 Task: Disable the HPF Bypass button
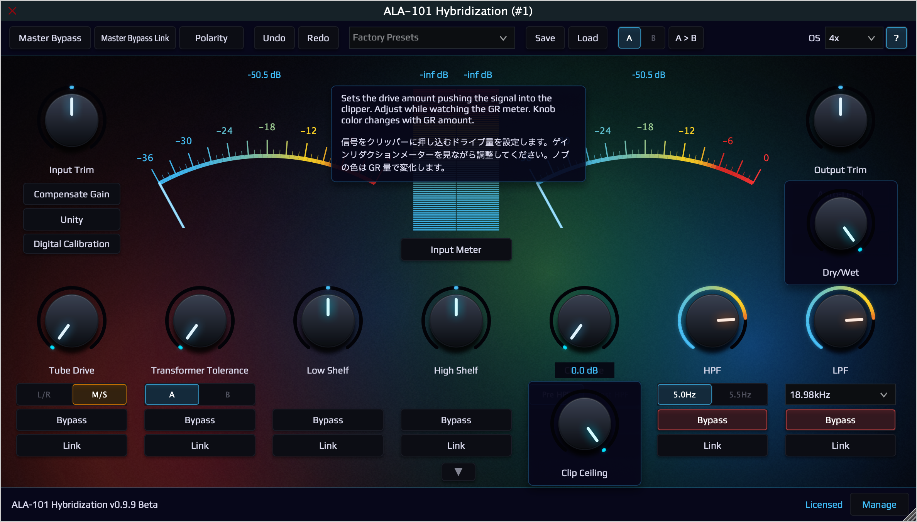coord(712,420)
